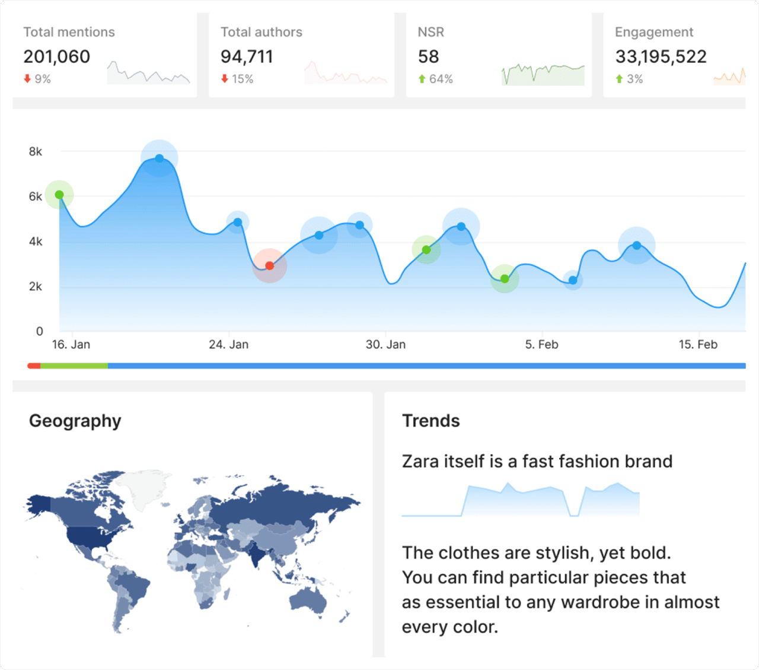Open the orange Engagement sparkline
Image resolution: width=759 pixels, height=670 pixels.
point(729,76)
